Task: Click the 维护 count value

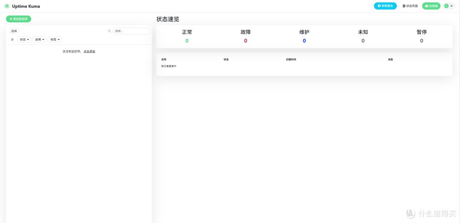Action: coord(304,41)
